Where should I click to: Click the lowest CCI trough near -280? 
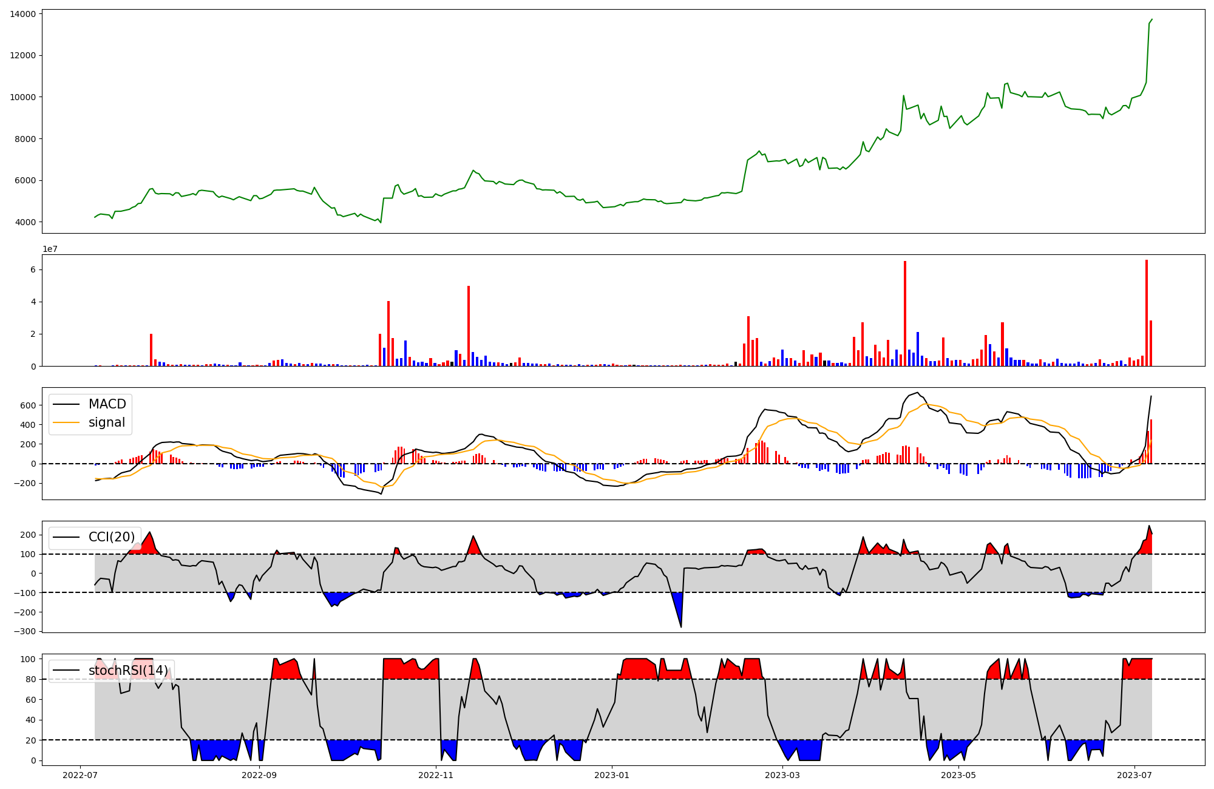pyautogui.click(x=681, y=626)
